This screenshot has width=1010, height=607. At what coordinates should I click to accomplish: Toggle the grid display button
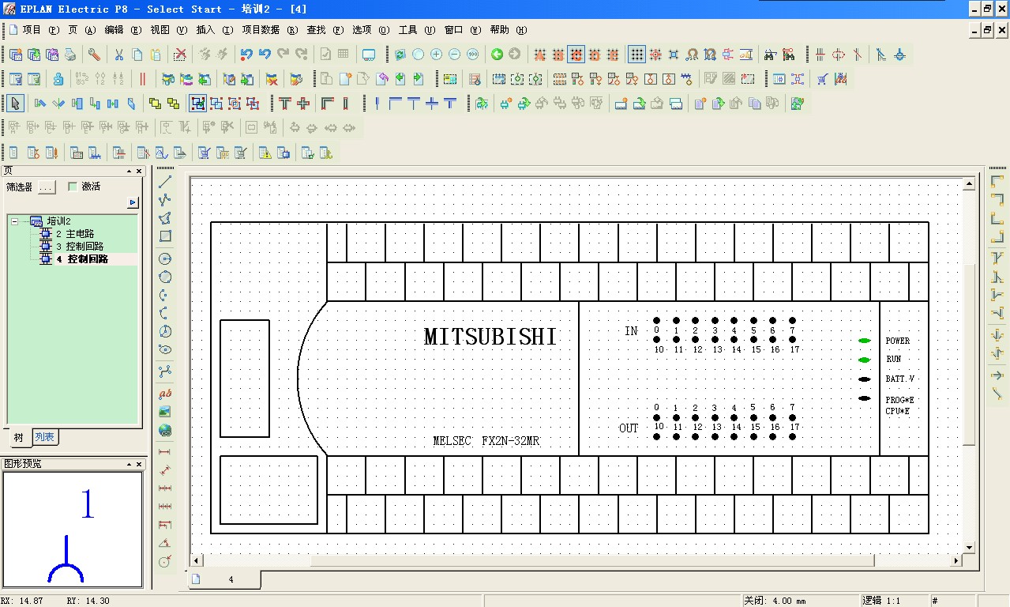tap(636, 55)
